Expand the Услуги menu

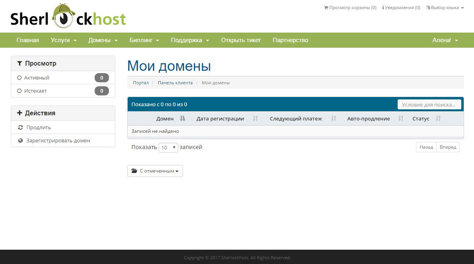click(64, 40)
